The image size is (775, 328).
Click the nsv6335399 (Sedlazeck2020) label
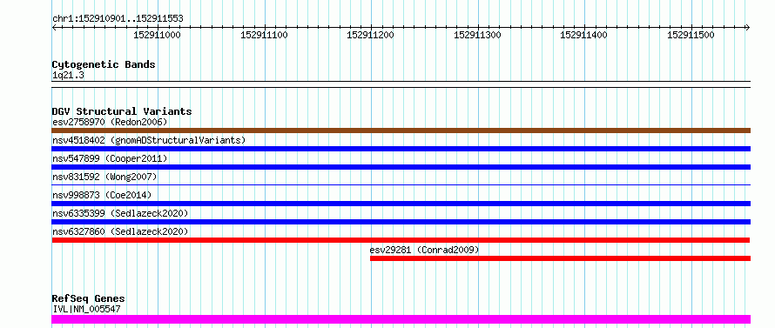(120, 213)
